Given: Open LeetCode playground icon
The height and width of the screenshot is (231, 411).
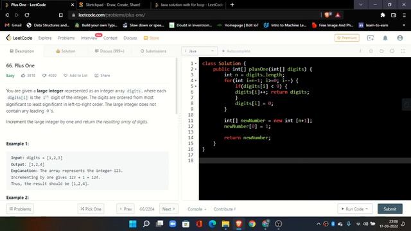Looking at the screenshot, I should point(371,38).
